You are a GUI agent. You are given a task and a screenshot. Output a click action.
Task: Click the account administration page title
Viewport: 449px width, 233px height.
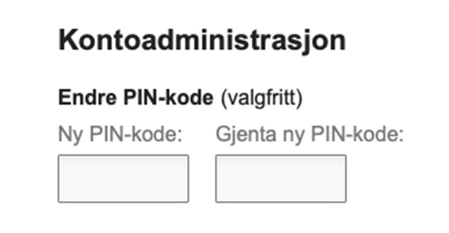[202, 41]
